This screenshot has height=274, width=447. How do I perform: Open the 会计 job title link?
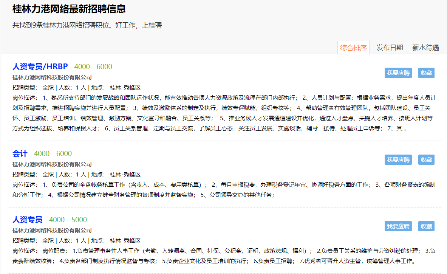coord(20,153)
